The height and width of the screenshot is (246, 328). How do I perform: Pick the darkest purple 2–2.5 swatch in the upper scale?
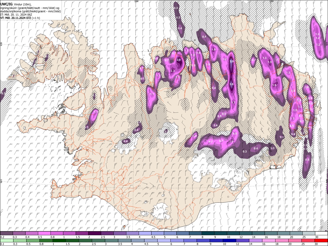tap(95, 233)
